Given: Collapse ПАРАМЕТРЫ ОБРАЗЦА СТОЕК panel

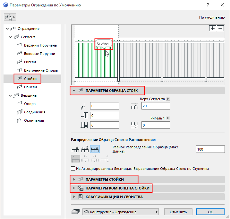Looking at the screenshot, I should click(x=74, y=91).
